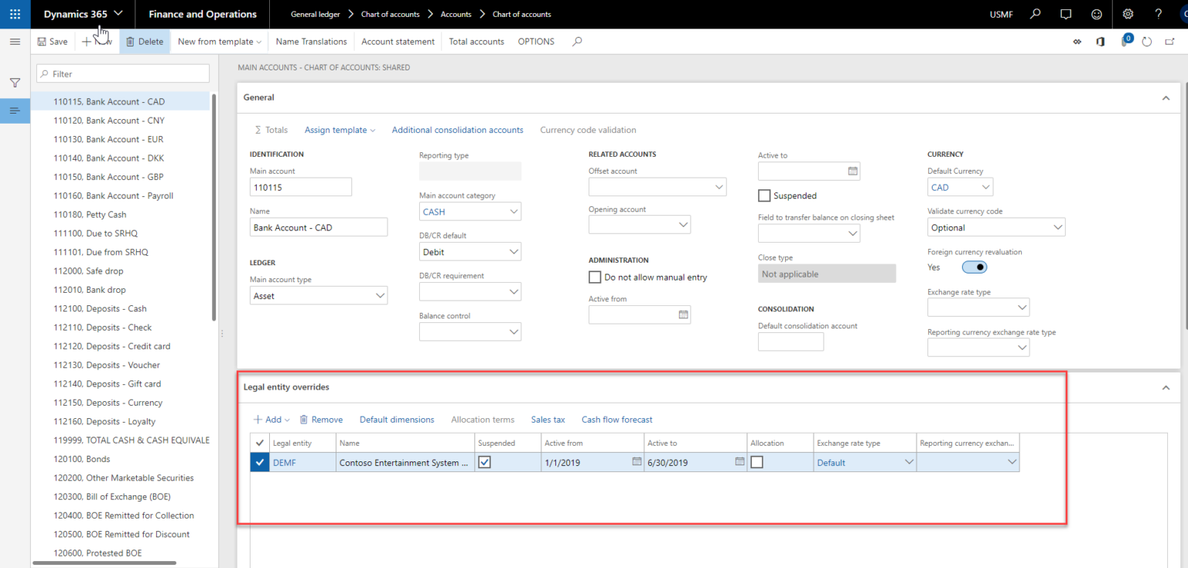The height and width of the screenshot is (568, 1188).
Task: Refresh the page with the refresh icon
Action: pos(1146,42)
